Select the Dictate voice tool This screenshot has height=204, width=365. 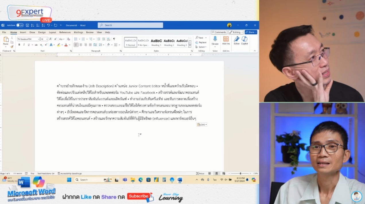[215, 42]
